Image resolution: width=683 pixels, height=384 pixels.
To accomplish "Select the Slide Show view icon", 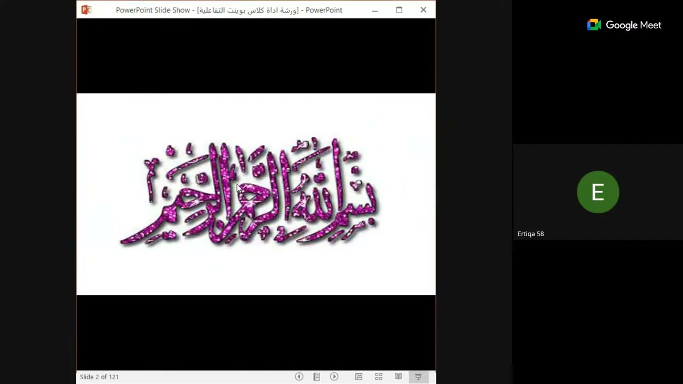I will pyautogui.click(x=418, y=377).
